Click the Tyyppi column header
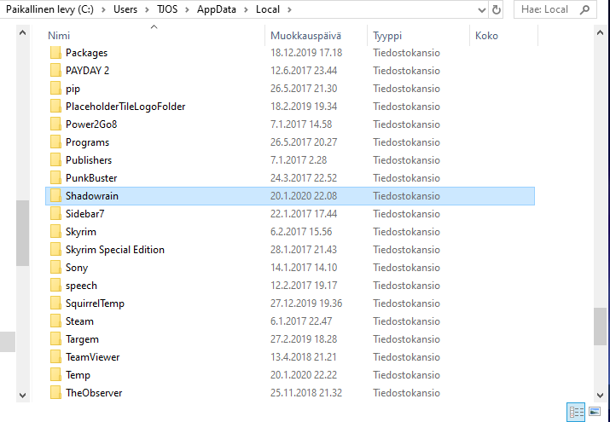The image size is (610, 422). [387, 36]
